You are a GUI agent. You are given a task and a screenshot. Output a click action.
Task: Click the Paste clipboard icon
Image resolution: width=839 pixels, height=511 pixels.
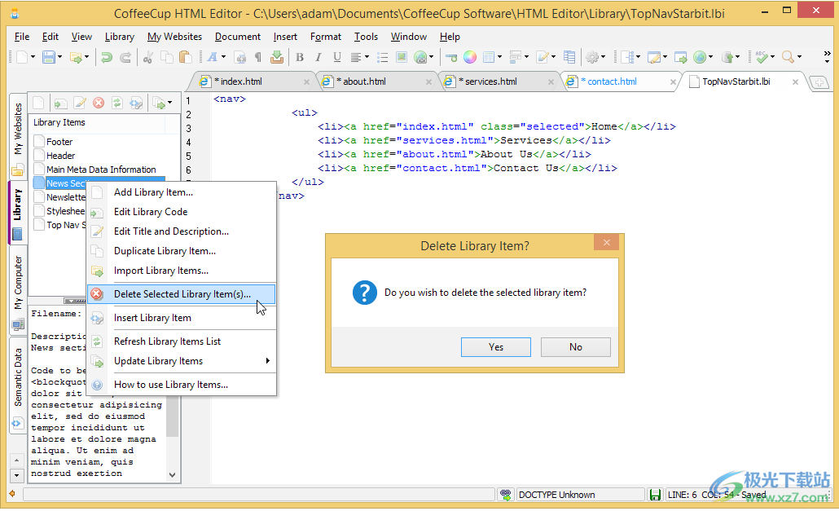click(x=185, y=57)
